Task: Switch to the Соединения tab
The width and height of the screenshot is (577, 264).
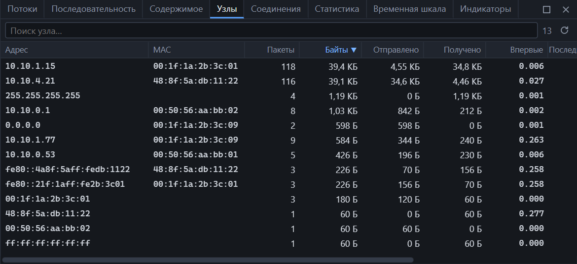Action: [x=276, y=9]
